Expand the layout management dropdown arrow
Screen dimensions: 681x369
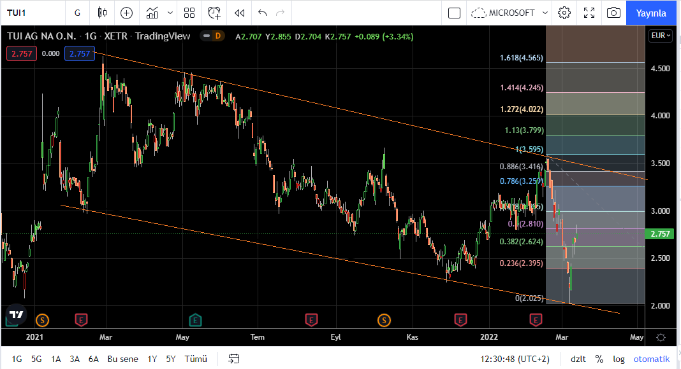pos(545,13)
